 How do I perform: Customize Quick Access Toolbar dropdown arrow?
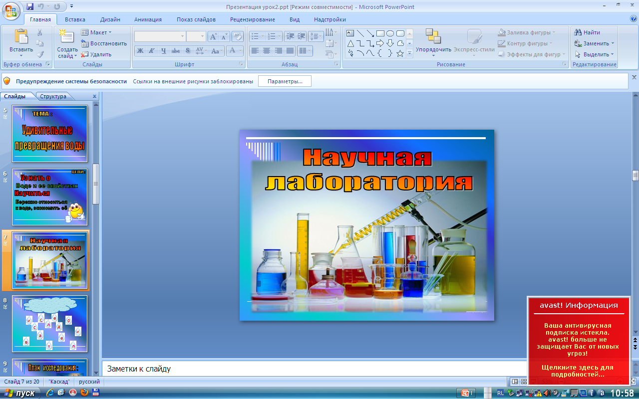point(71,6)
